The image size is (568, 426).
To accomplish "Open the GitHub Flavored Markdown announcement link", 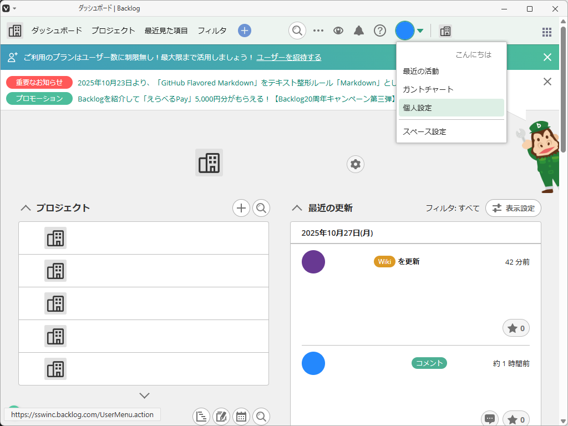I will coord(237,83).
